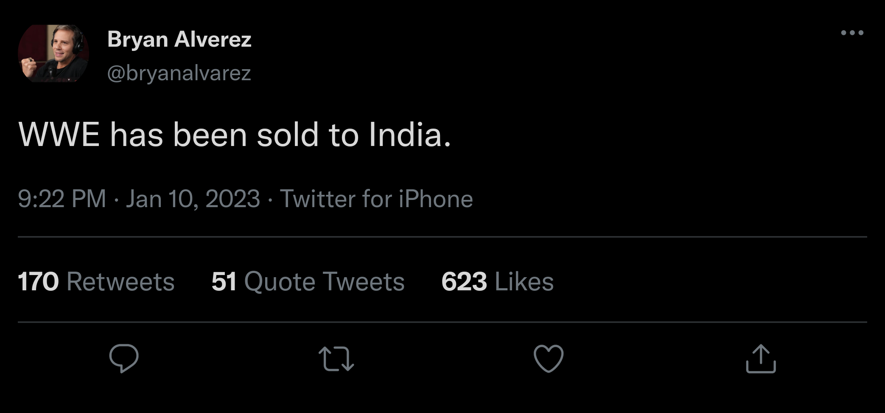
Task: Click the display name Bryan Alverez
Action: point(179,39)
